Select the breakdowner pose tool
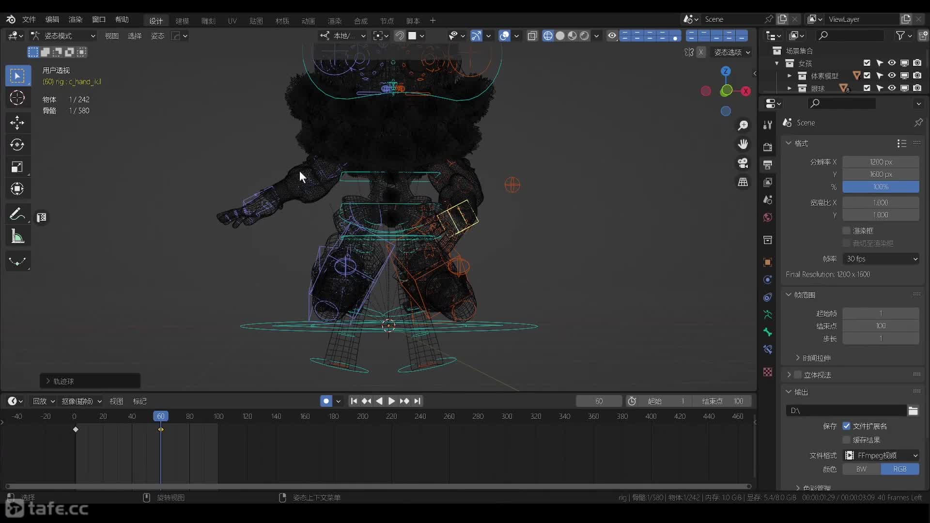The image size is (930, 523). (x=17, y=261)
